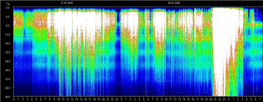
Task: Click the final hour 7 marker at timeline end
Action: coord(260,99)
